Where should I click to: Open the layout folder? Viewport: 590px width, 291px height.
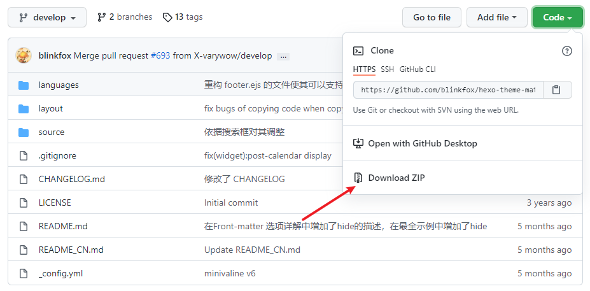(51, 108)
